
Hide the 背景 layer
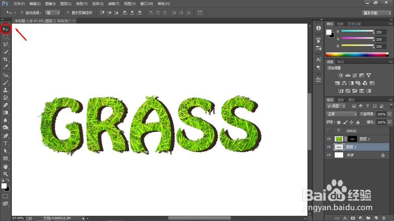pos(329,155)
